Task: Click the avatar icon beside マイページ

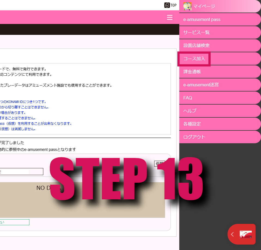Action: tap(187, 6)
